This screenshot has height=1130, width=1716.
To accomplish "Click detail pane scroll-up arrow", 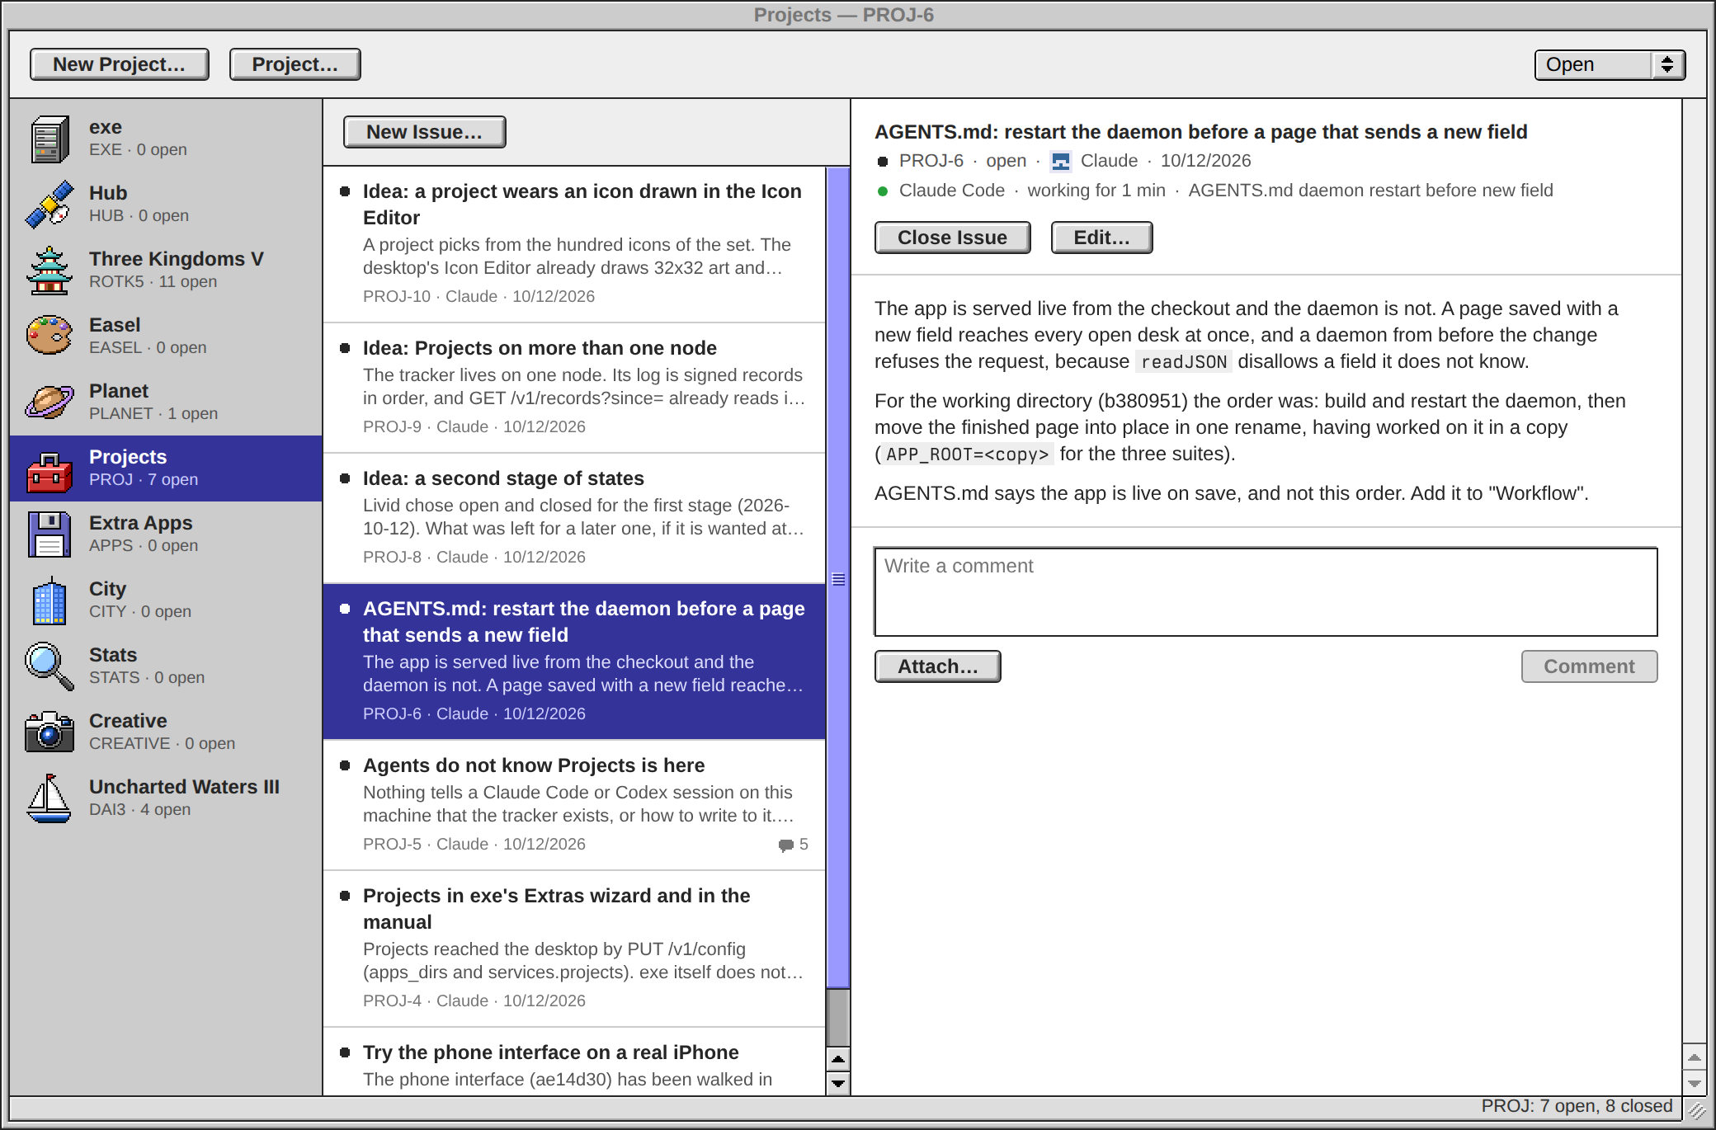I will [x=1695, y=1057].
